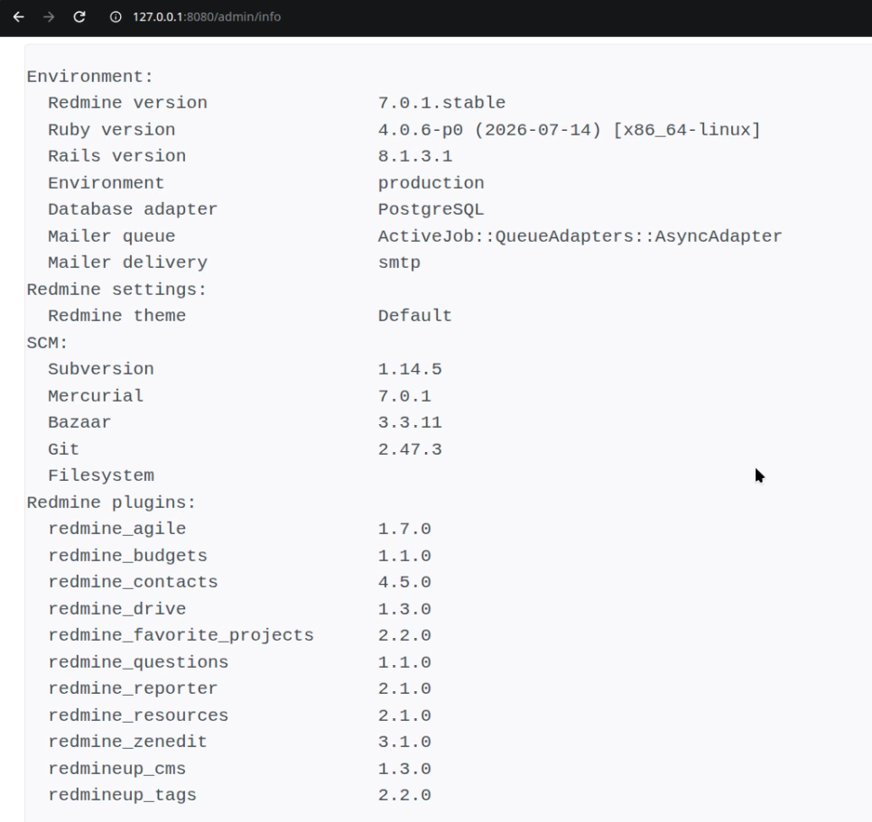Click the 'redmine_reporter' plugin name
This screenshot has width=872, height=822.
[x=133, y=688]
